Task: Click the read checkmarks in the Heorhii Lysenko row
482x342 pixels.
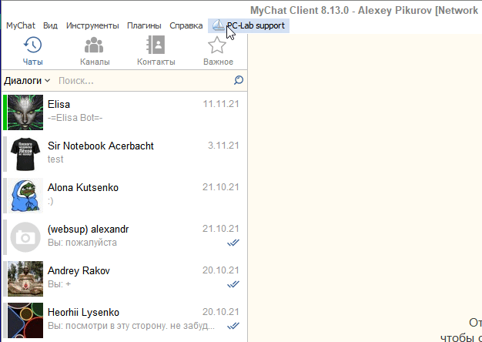Action: pyautogui.click(x=233, y=326)
